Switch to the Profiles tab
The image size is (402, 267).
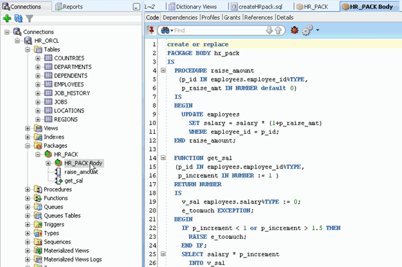[210, 17]
